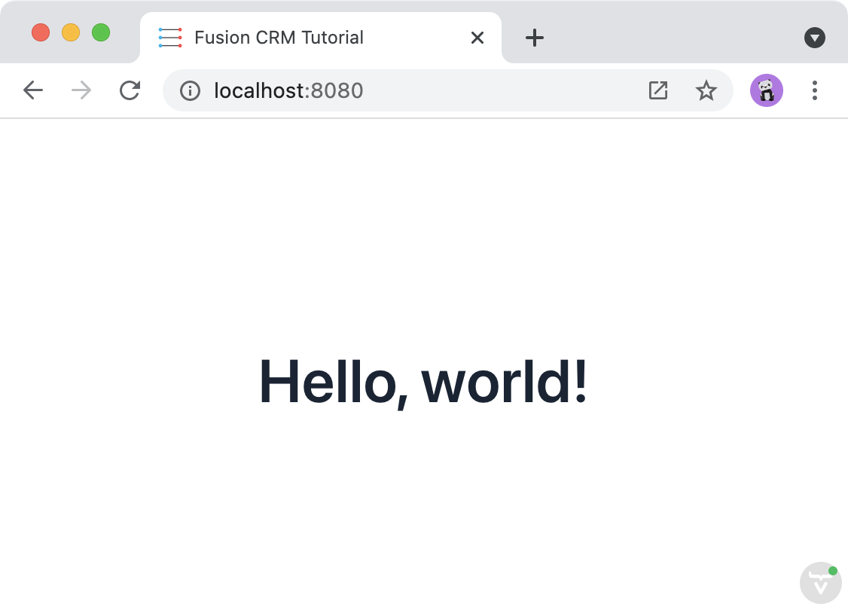The image size is (848, 610).
Task: Open the three-dot browser menu
Action: (x=814, y=90)
